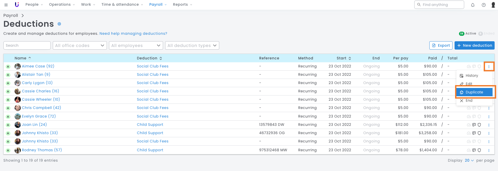The height and width of the screenshot is (171, 498).
Task: Select Duplicate from the context menu
Action: (474, 92)
